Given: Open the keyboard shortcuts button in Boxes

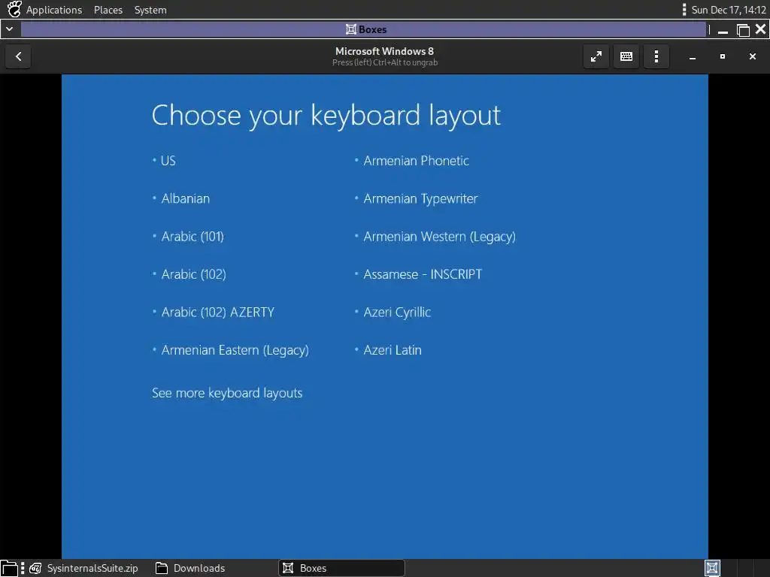Looking at the screenshot, I should pyautogui.click(x=626, y=56).
